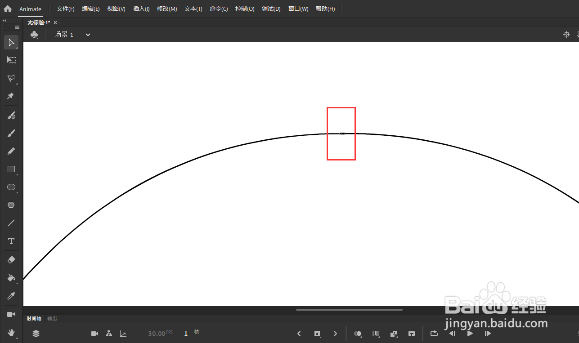Toggle edit multiple frames
Viewport: 579px width, 343px height.
[376, 334]
